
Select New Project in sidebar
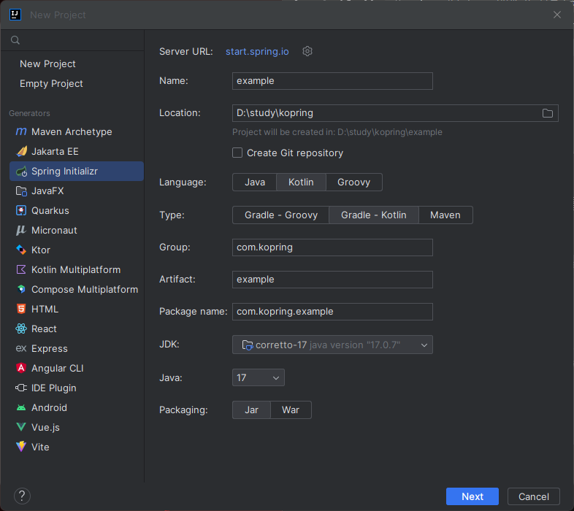pyautogui.click(x=47, y=64)
